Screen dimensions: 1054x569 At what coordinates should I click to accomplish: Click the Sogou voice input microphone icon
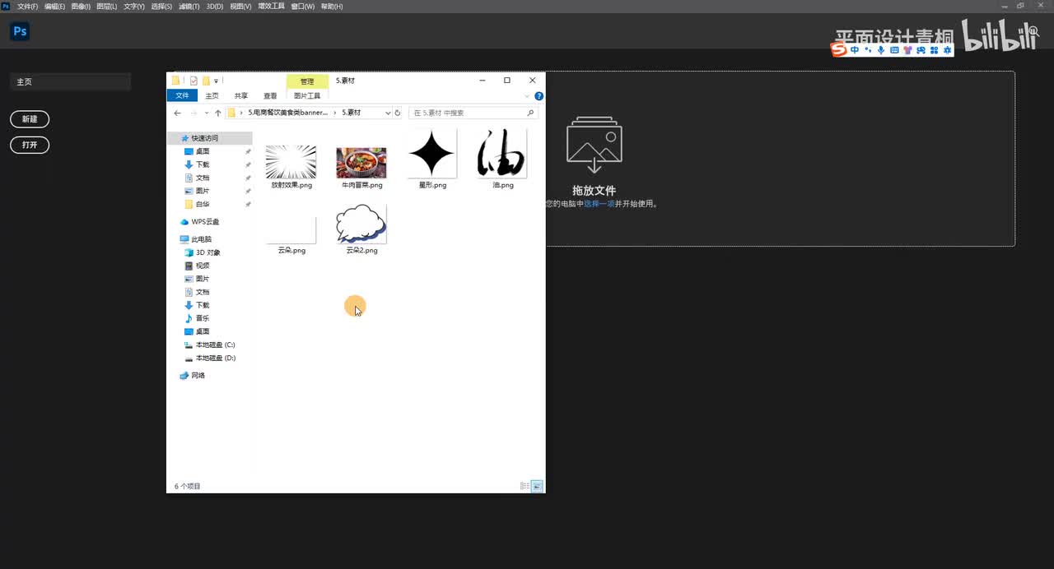point(881,50)
